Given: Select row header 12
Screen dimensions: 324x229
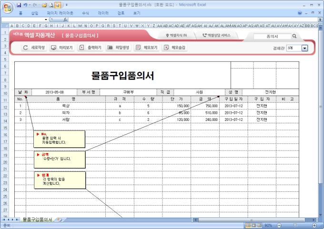Looking at the screenshot, I should point(5,107).
